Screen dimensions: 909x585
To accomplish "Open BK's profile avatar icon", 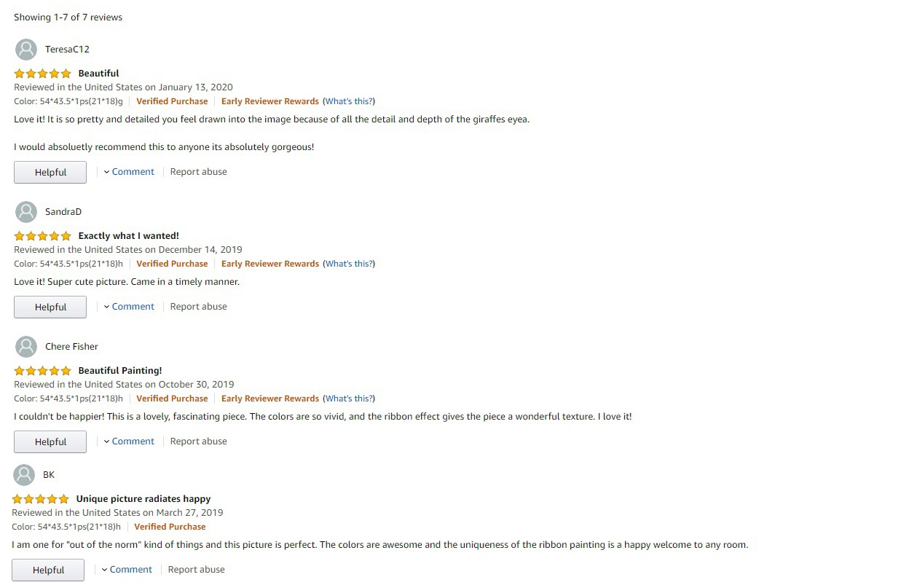I will click(24, 475).
